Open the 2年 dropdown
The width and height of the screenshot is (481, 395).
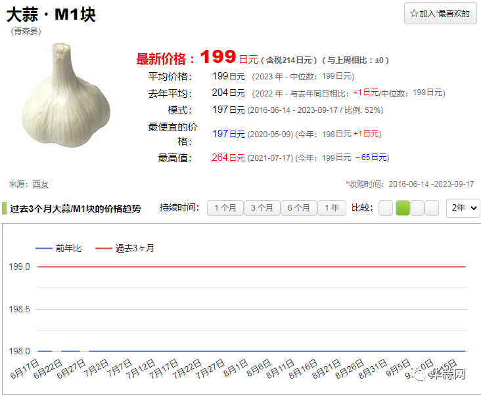463,208
